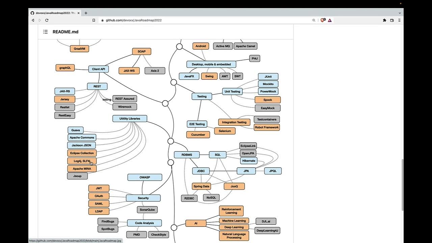Click the REST Assured node
This screenshot has width=432, height=243.
point(125,99)
